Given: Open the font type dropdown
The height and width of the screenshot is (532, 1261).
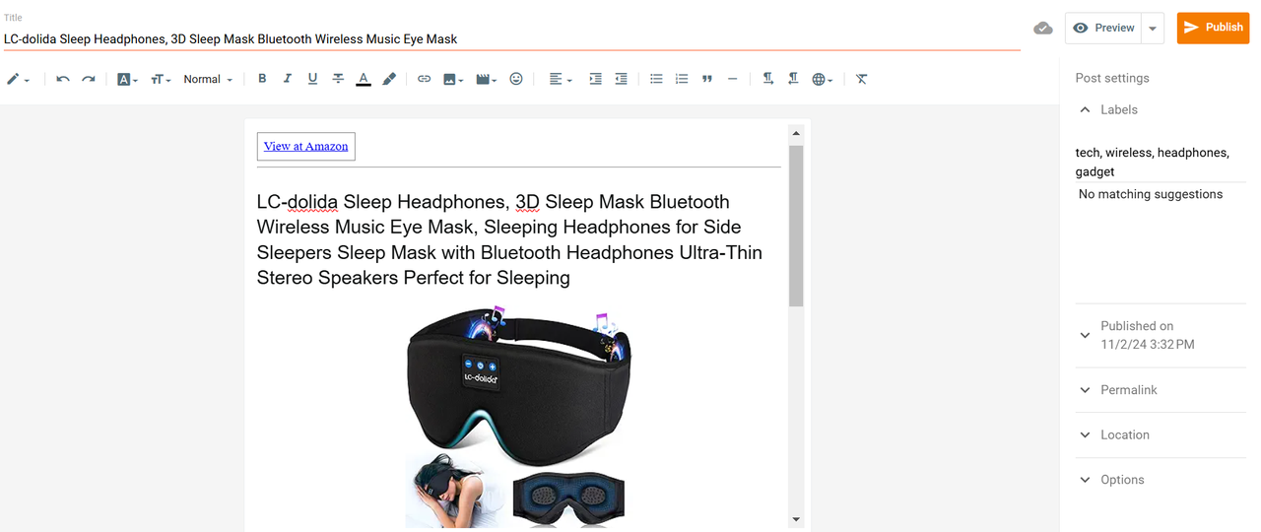Looking at the screenshot, I should point(128,79).
